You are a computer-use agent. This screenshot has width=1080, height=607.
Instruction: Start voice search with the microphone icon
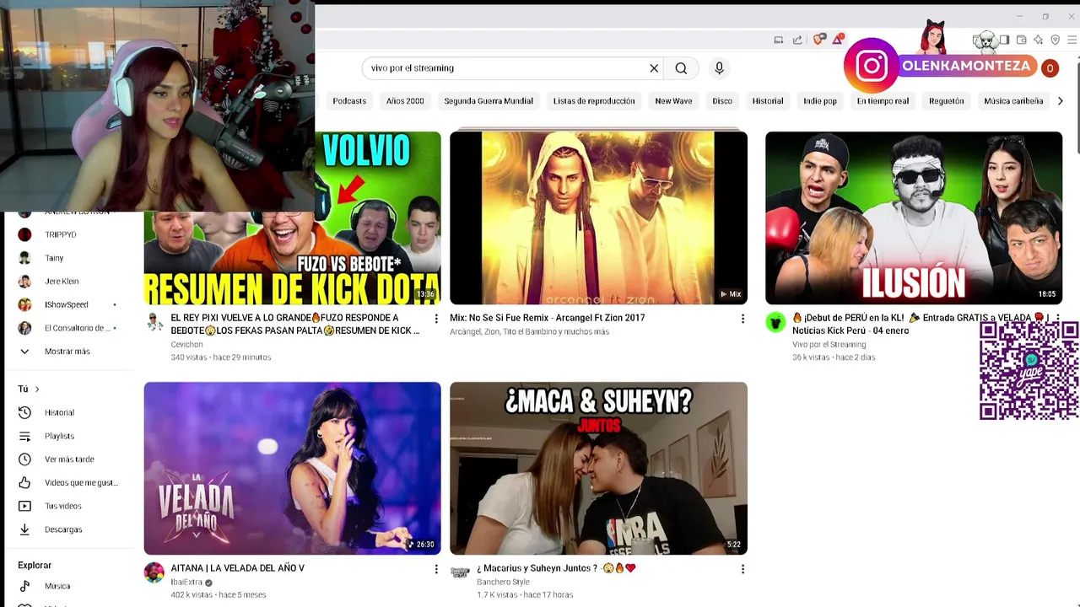719,68
